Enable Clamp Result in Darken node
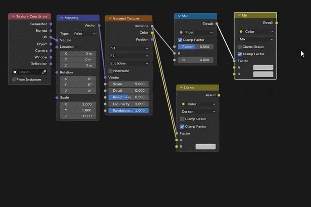Viewport: 311px width, 207px height. (x=182, y=119)
